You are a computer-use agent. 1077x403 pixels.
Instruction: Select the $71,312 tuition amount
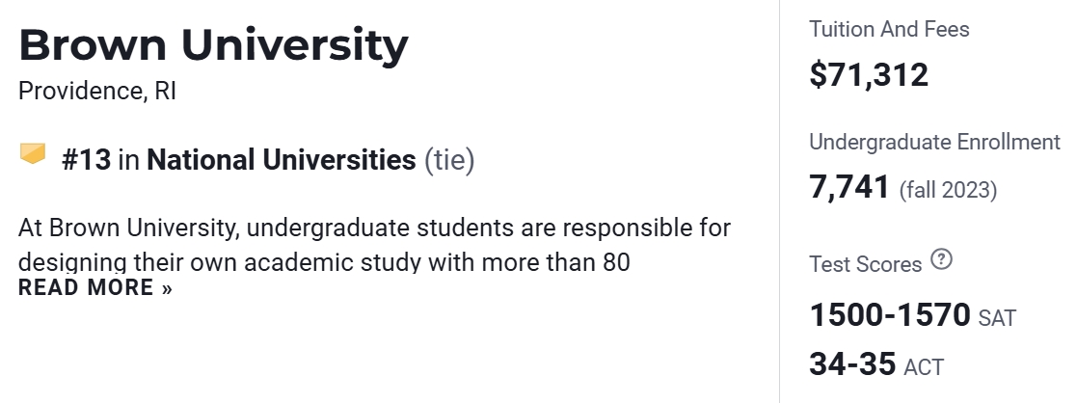[869, 74]
